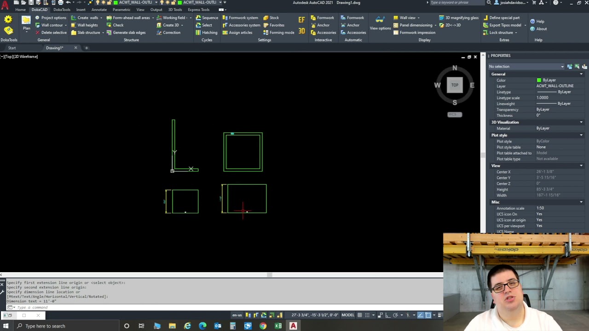Select the Formwork impression display tool
This screenshot has height=331, width=589.
[x=414, y=33]
